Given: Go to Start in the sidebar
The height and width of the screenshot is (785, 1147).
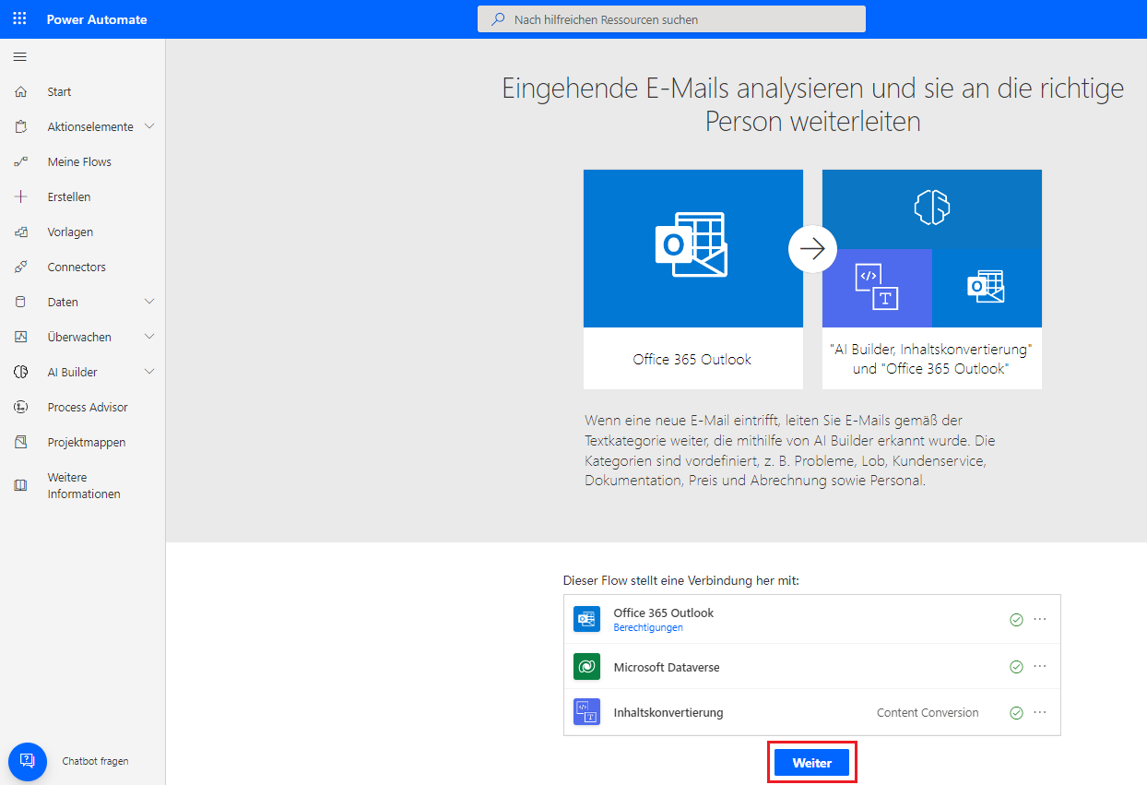Looking at the screenshot, I should tap(59, 92).
